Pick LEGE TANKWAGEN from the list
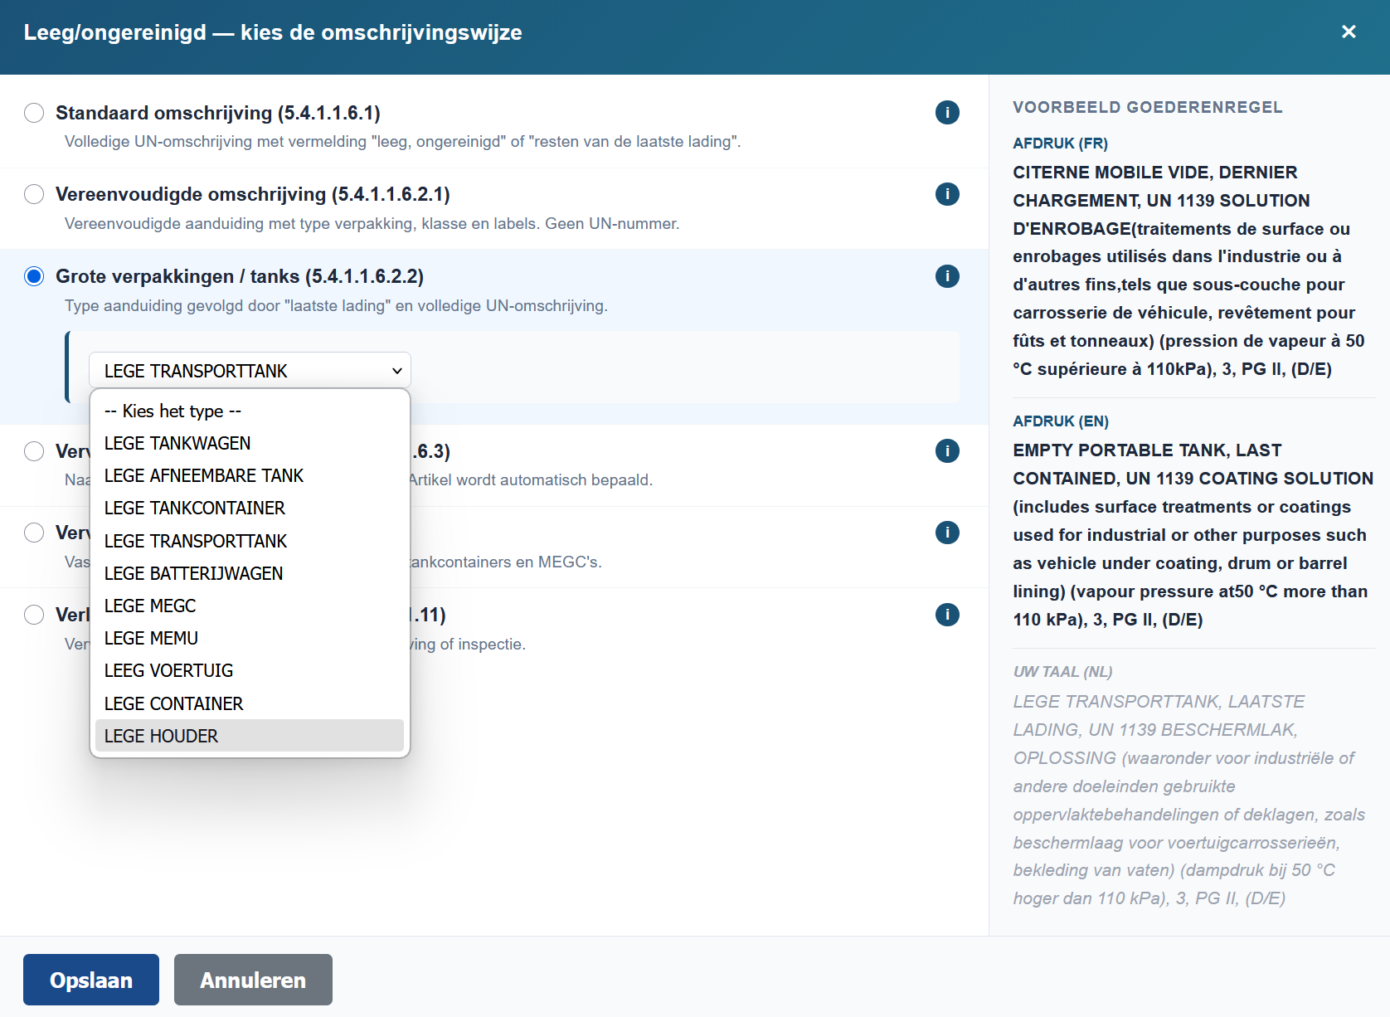1390x1017 pixels. click(x=177, y=444)
